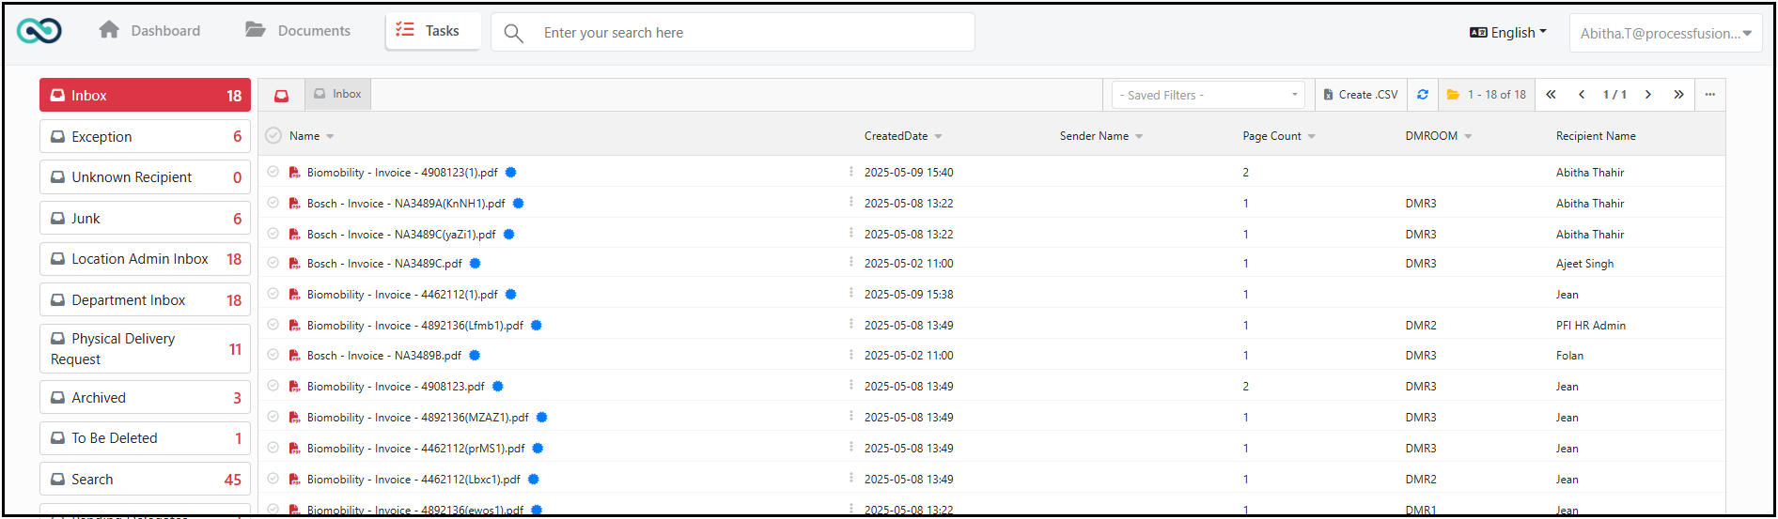Click the DMROOM column sort arrow
Screen dimensions: 1778x519
(x=1468, y=137)
